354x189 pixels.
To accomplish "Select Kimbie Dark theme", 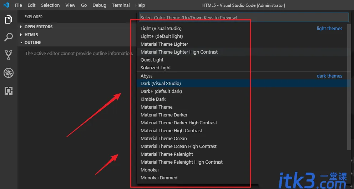I will click(242, 99).
